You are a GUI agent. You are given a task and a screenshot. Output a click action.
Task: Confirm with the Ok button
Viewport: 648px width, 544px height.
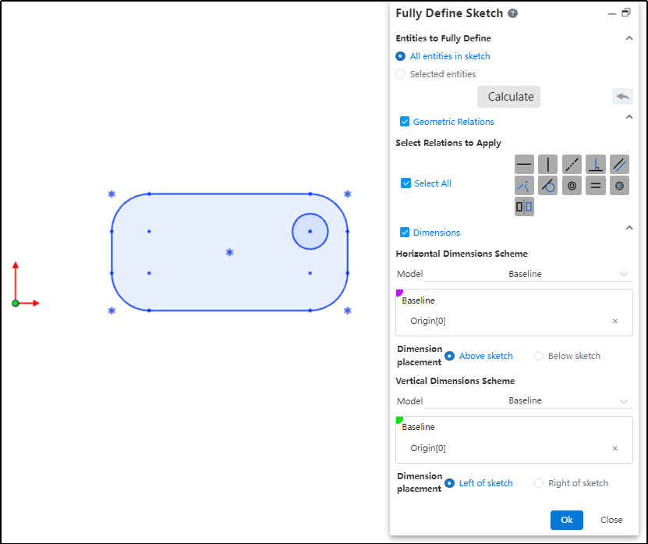(x=566, y=520)
